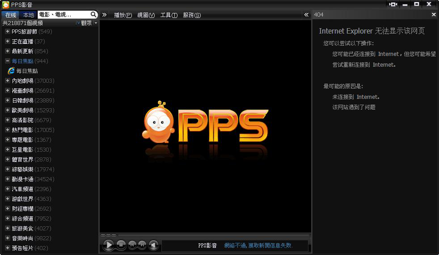Open the 服務(S) menu

[192, 15]
